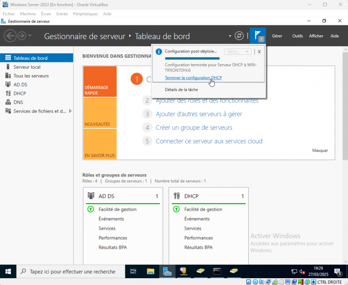Image resolution: width=348 pixels, height=285 pixels.
Task: Click the back navigation arrow
Action: (10, 36)
